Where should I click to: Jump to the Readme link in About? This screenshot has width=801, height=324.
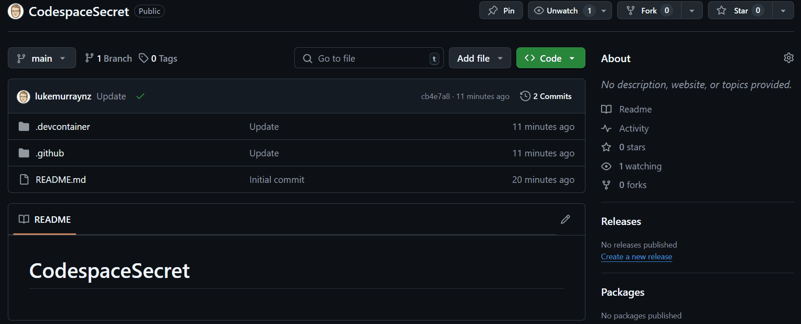pos(627,109)
